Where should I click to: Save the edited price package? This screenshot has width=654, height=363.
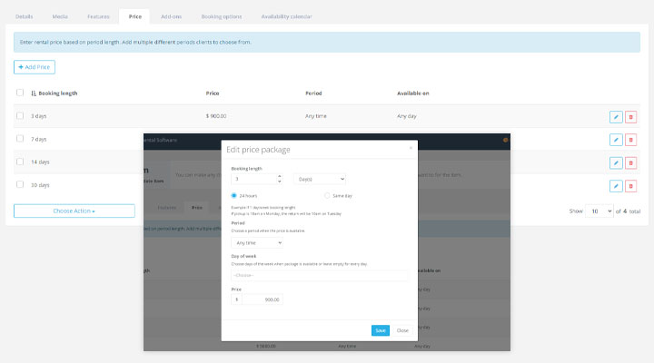(x=381, y=330)
